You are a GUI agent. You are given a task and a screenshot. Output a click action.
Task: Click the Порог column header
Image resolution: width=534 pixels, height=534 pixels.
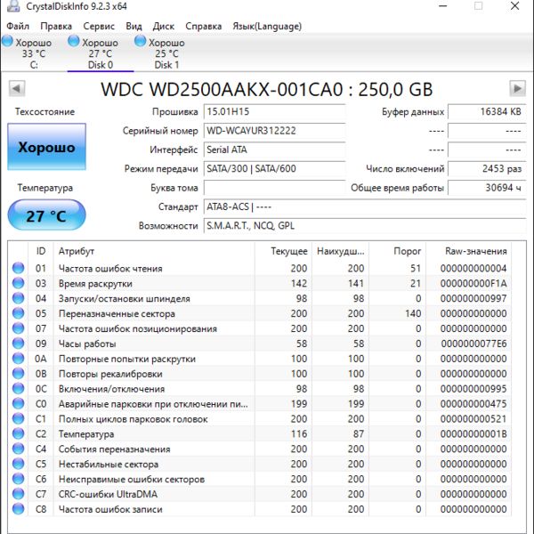[398, 251]
